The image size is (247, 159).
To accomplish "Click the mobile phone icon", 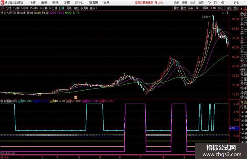I will [x=215, y=3].
